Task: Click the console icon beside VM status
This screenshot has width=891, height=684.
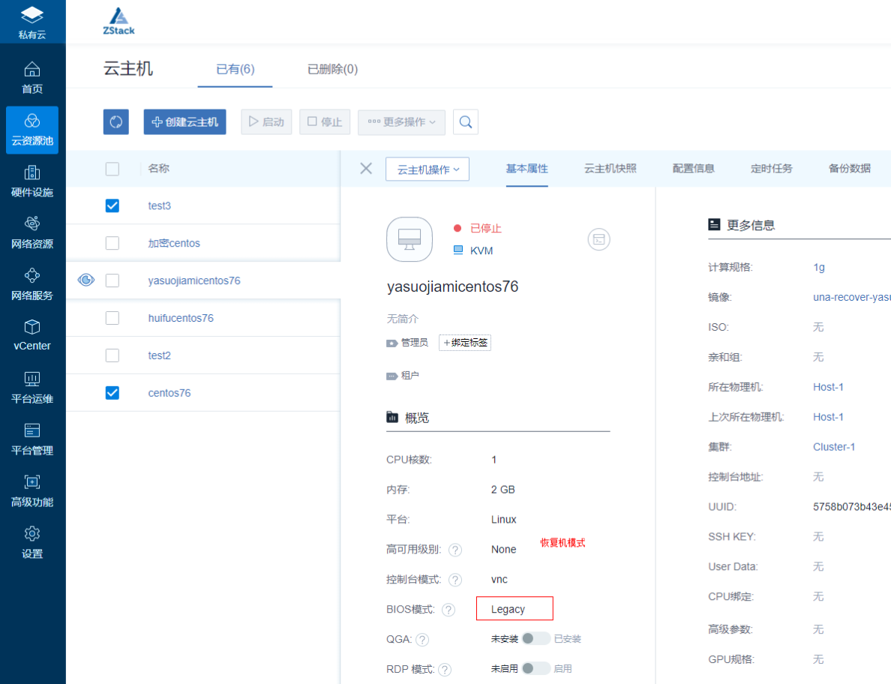Action: (x=598, y=239)
